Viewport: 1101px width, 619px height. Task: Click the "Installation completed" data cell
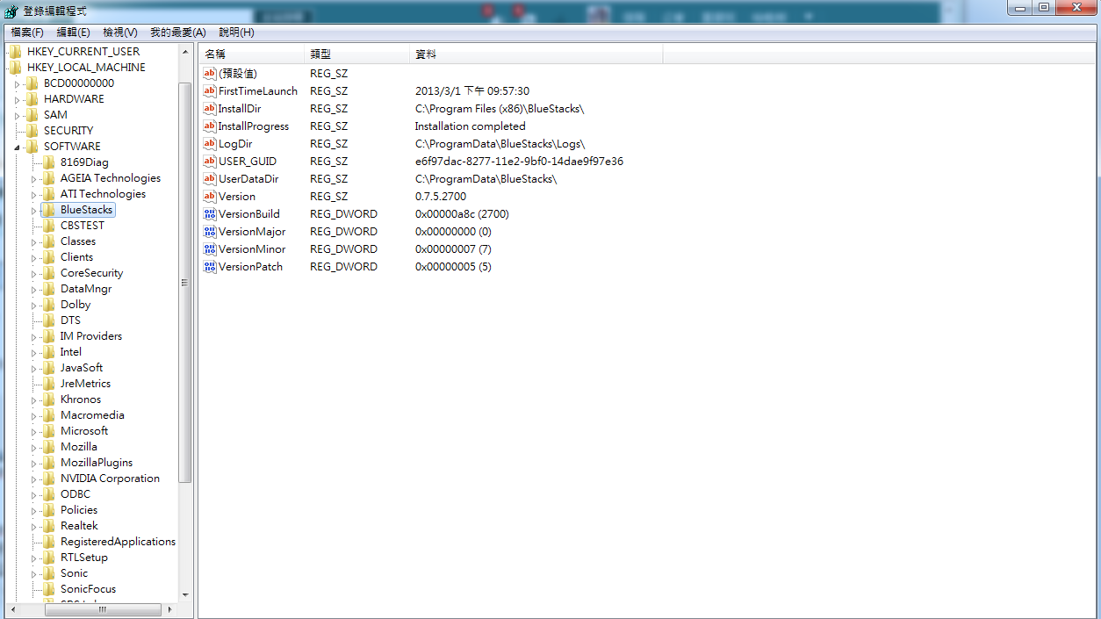click(470, 126)
